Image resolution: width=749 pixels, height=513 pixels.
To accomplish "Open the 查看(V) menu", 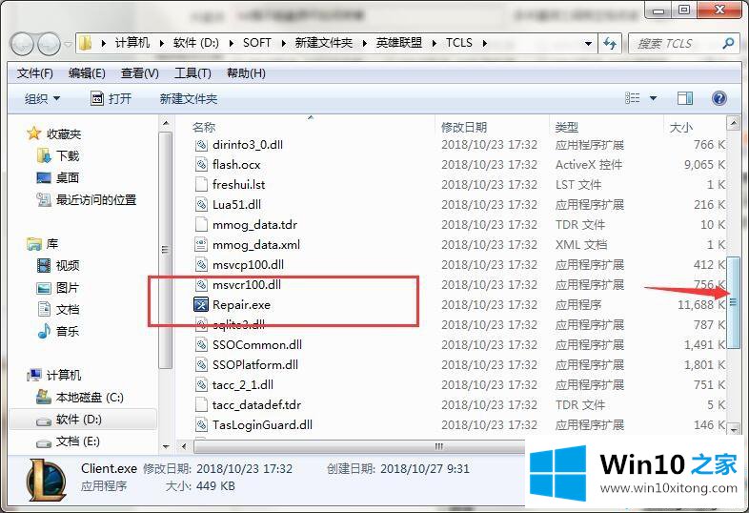I will coord(139,73).
